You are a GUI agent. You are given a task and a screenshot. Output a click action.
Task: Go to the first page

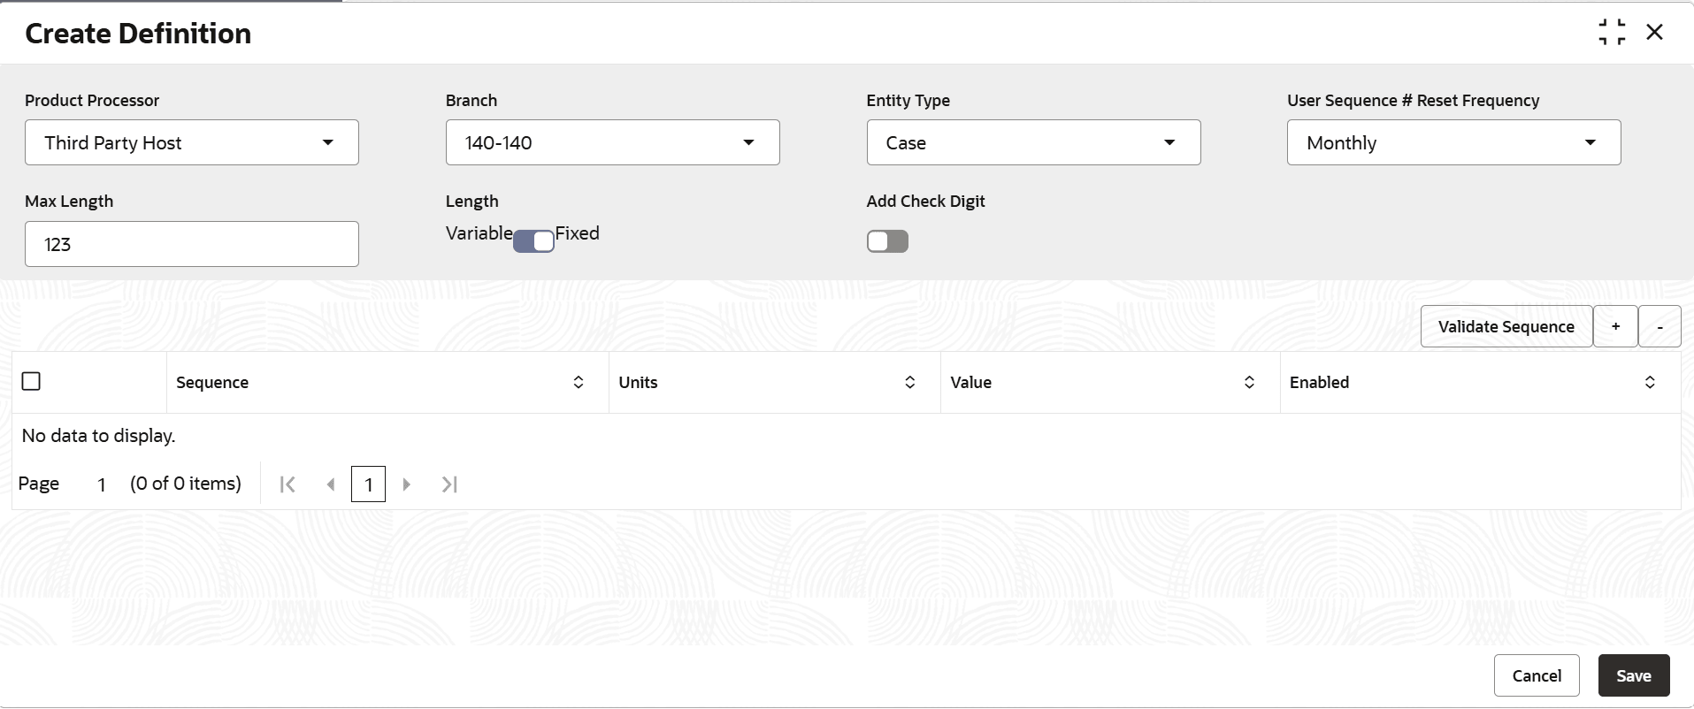287,484
